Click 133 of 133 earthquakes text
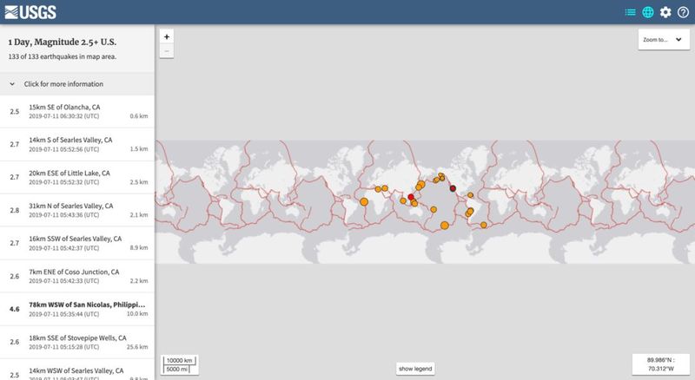Viewport: 695px width, 380px height. [62, 56]
